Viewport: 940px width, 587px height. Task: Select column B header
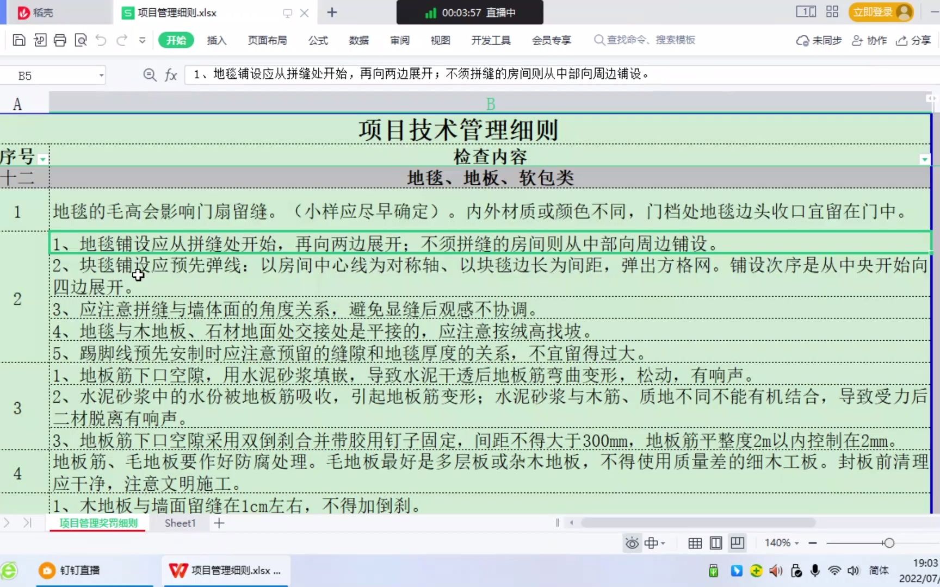pyautogui.click(x=490, y=103)
